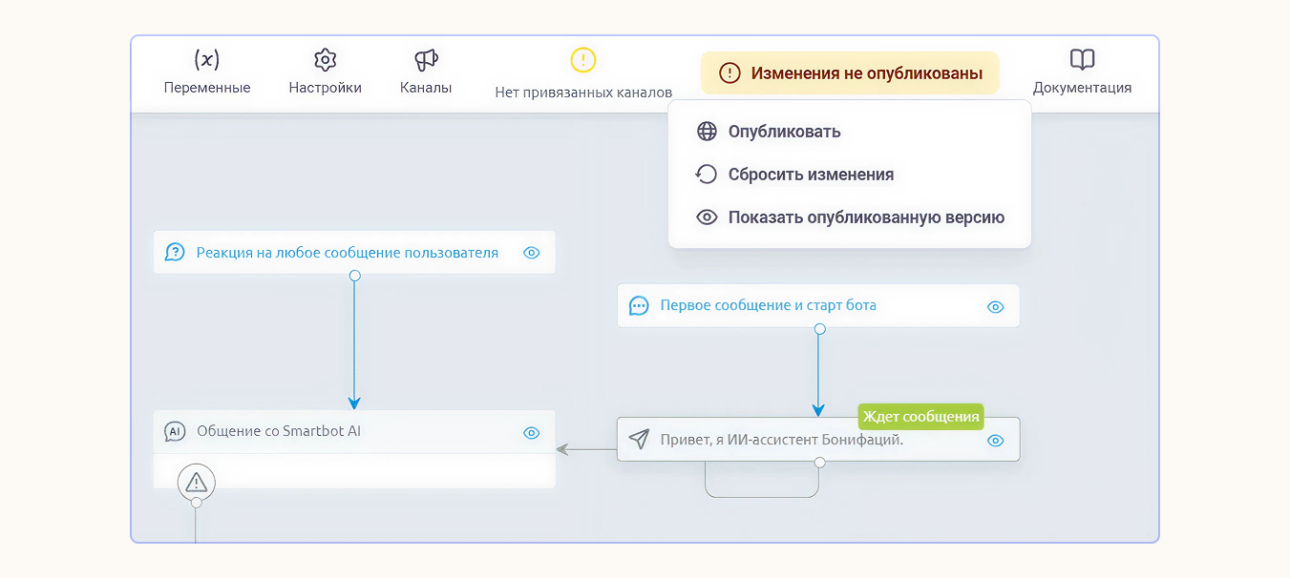
Task: Toggle eye on Общение со Smartbot AI block
Action: coord(532,433)
